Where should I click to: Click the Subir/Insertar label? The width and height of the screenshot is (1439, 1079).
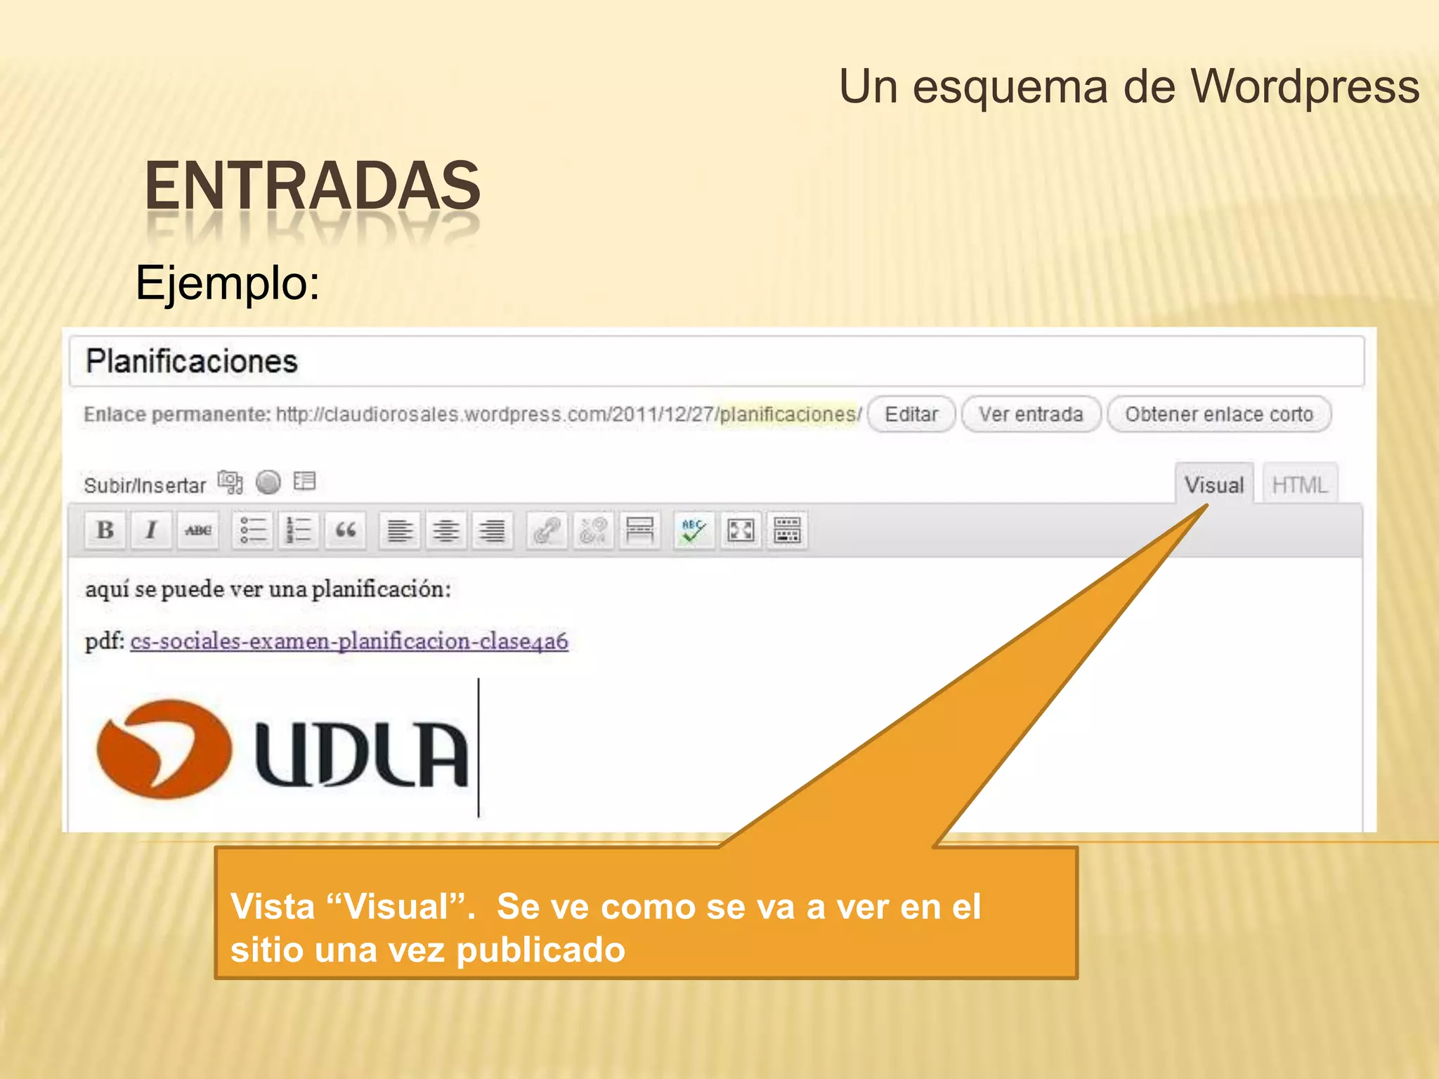click(145, 485)
